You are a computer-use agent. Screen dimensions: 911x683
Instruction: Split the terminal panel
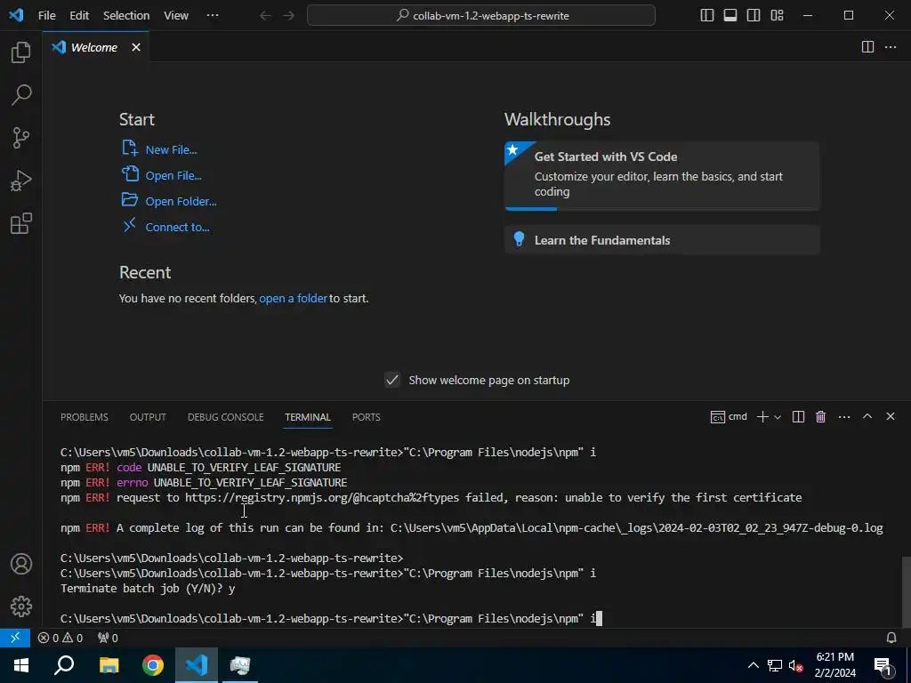(x=798, y=416)
